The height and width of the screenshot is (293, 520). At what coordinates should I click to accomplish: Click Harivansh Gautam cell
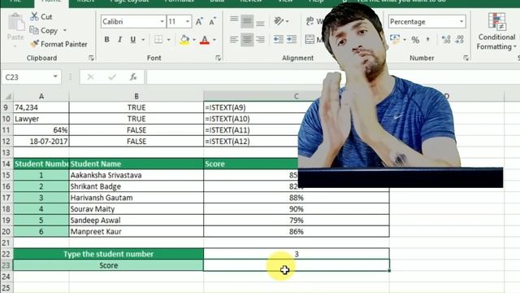pyautogui.click(x=136, y=198)
